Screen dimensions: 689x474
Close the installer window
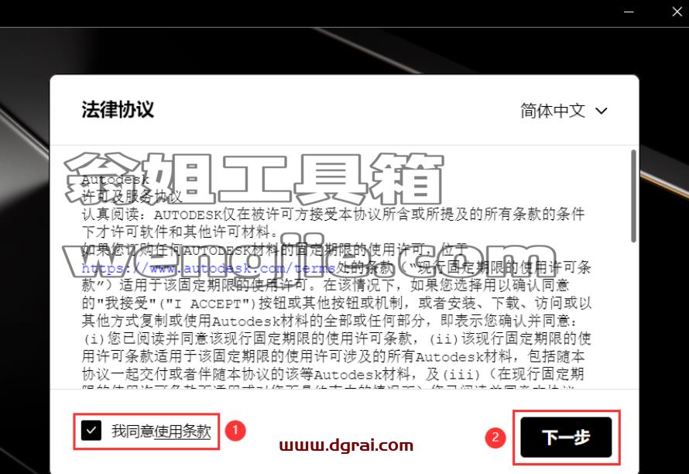tap(677, 12)
